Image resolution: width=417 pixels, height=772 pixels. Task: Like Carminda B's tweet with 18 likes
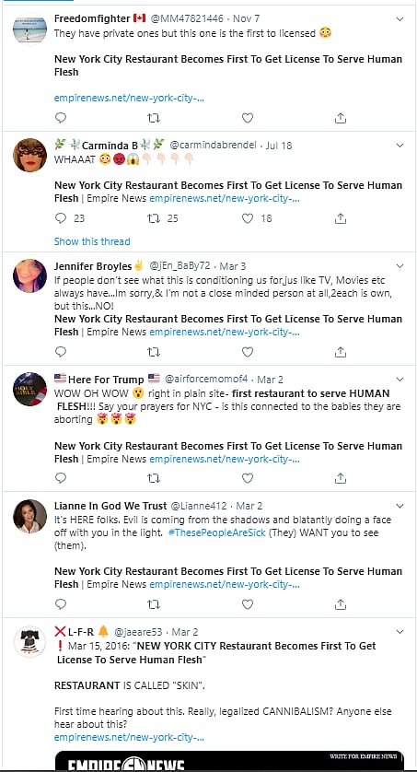(248, 218)
